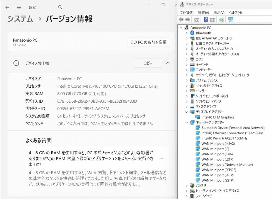Click Device Manager back arrow toolbar icon

tap(181, 19)
